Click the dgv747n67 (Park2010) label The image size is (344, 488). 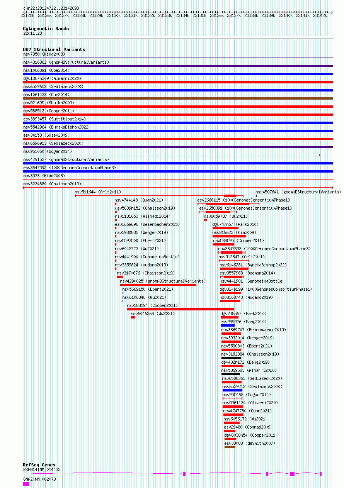click(x=236, y=224)
